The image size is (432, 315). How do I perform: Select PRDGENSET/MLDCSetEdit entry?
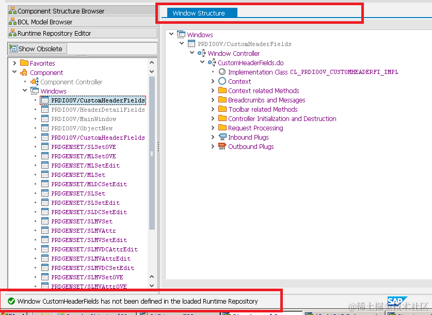coord(89,184)
